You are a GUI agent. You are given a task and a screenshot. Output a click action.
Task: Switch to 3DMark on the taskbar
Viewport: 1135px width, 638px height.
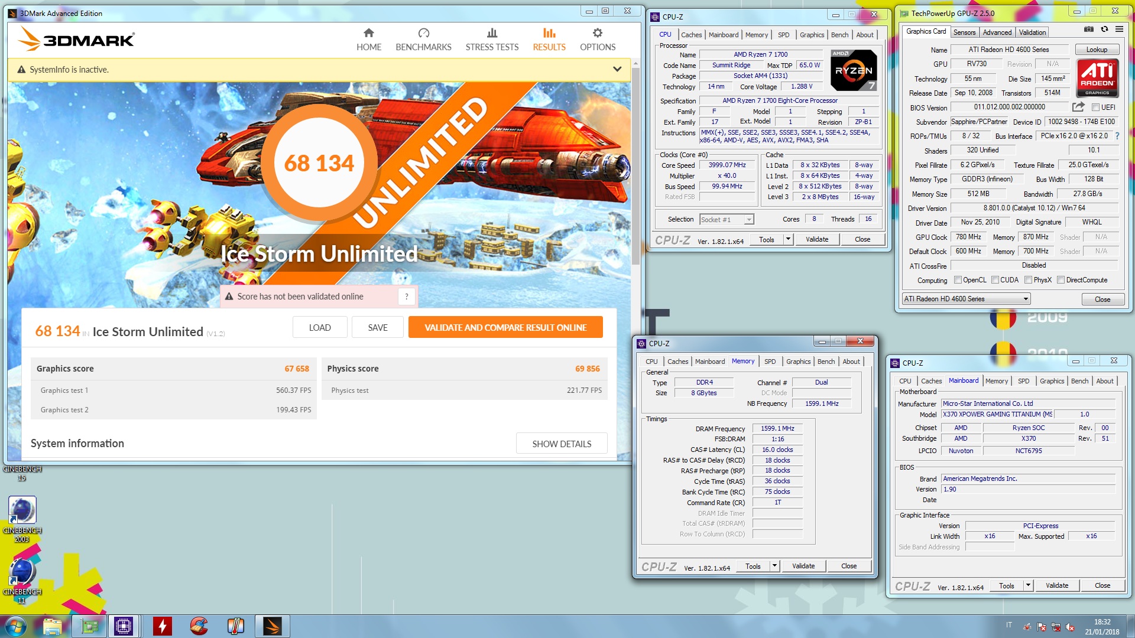pos(272,626)
